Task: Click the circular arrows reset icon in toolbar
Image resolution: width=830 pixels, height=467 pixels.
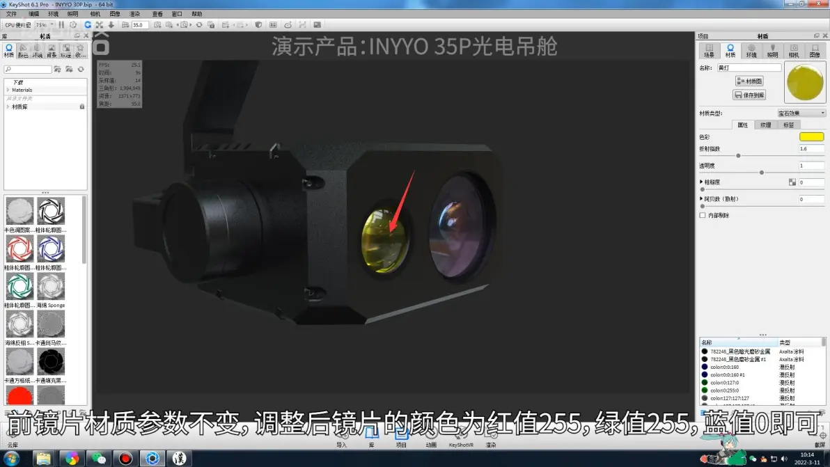Action: click(x=199, y=25)
